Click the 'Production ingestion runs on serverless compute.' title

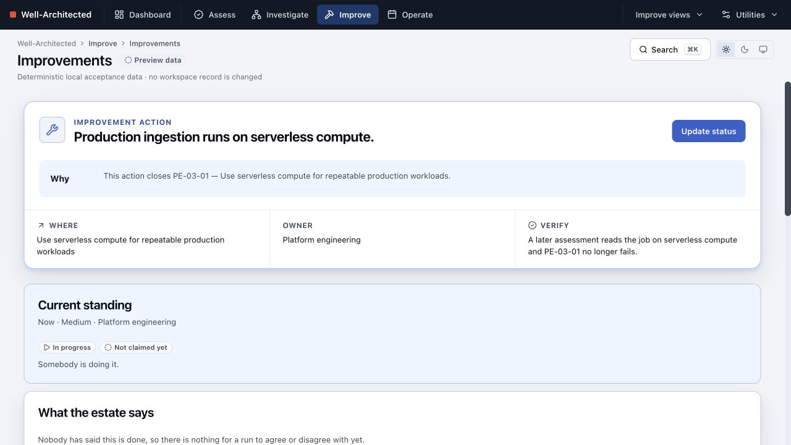coord(224,137)
